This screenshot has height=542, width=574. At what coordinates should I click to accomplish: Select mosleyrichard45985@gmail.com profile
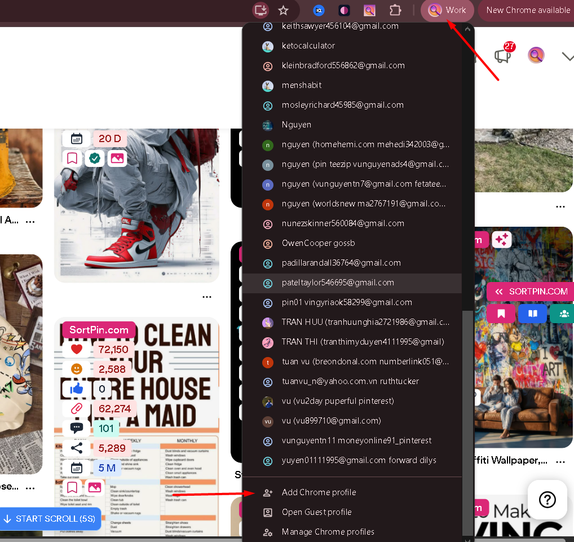[x=352, y=105]
